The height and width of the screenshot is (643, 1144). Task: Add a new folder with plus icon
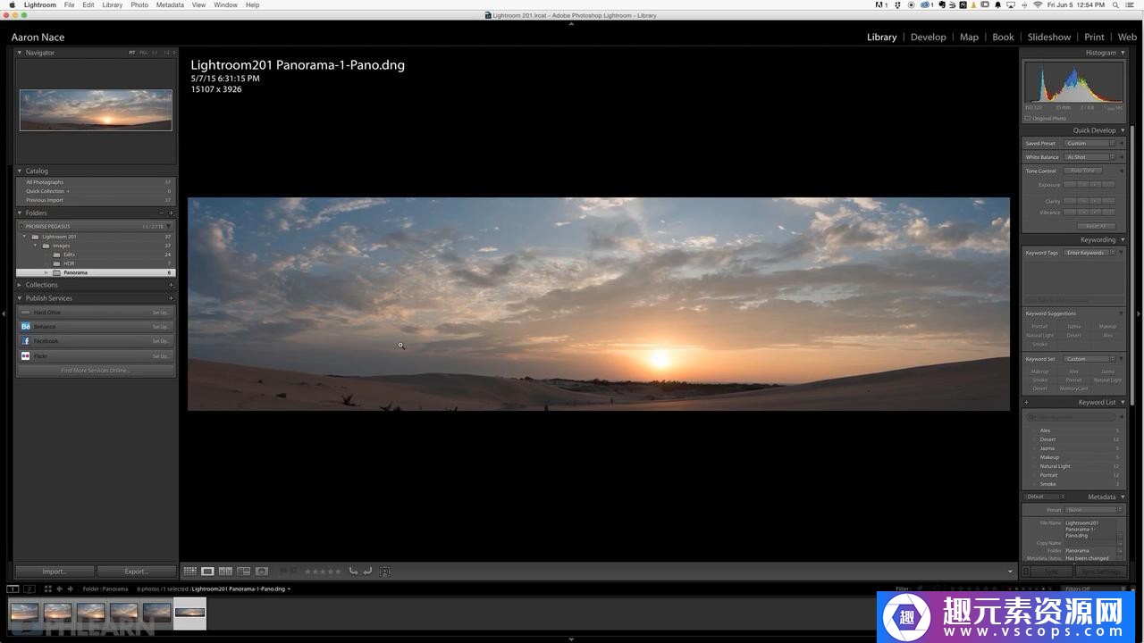(x=171, y=213)
